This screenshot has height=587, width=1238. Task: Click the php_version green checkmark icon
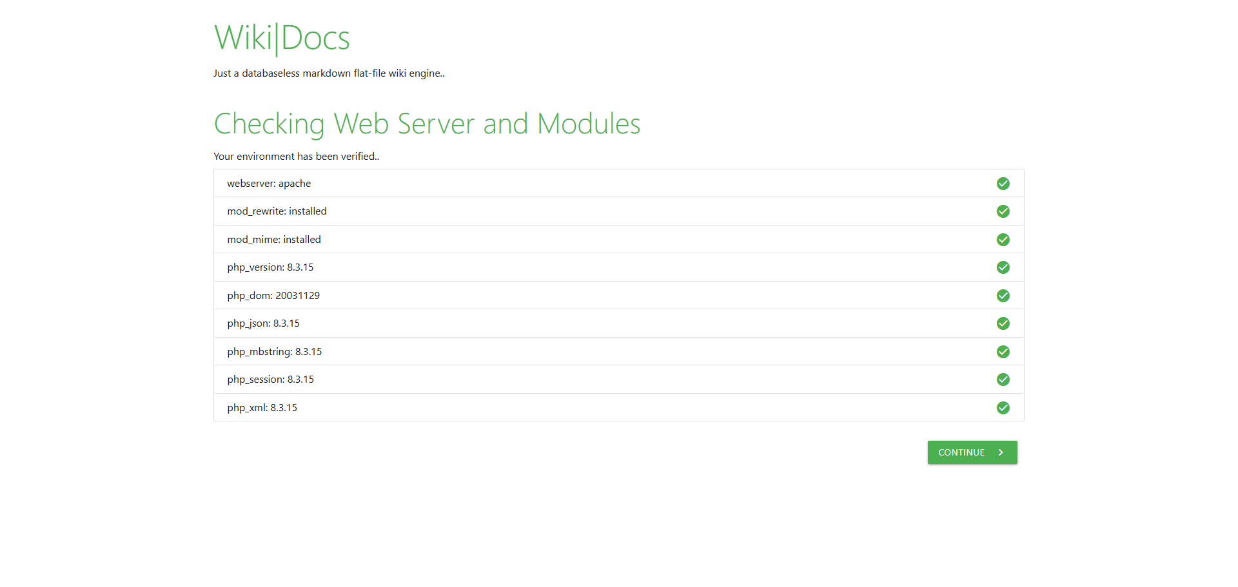click(x=1003, y=267)
